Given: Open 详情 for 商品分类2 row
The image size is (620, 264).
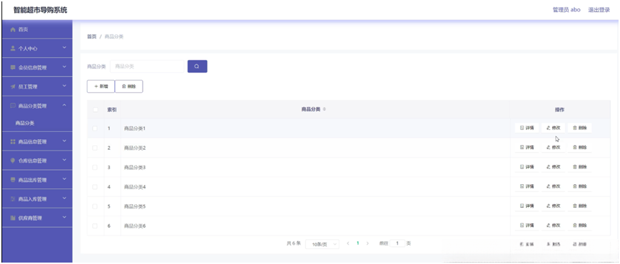Looking at the screenshot, I should click(527, 148).
